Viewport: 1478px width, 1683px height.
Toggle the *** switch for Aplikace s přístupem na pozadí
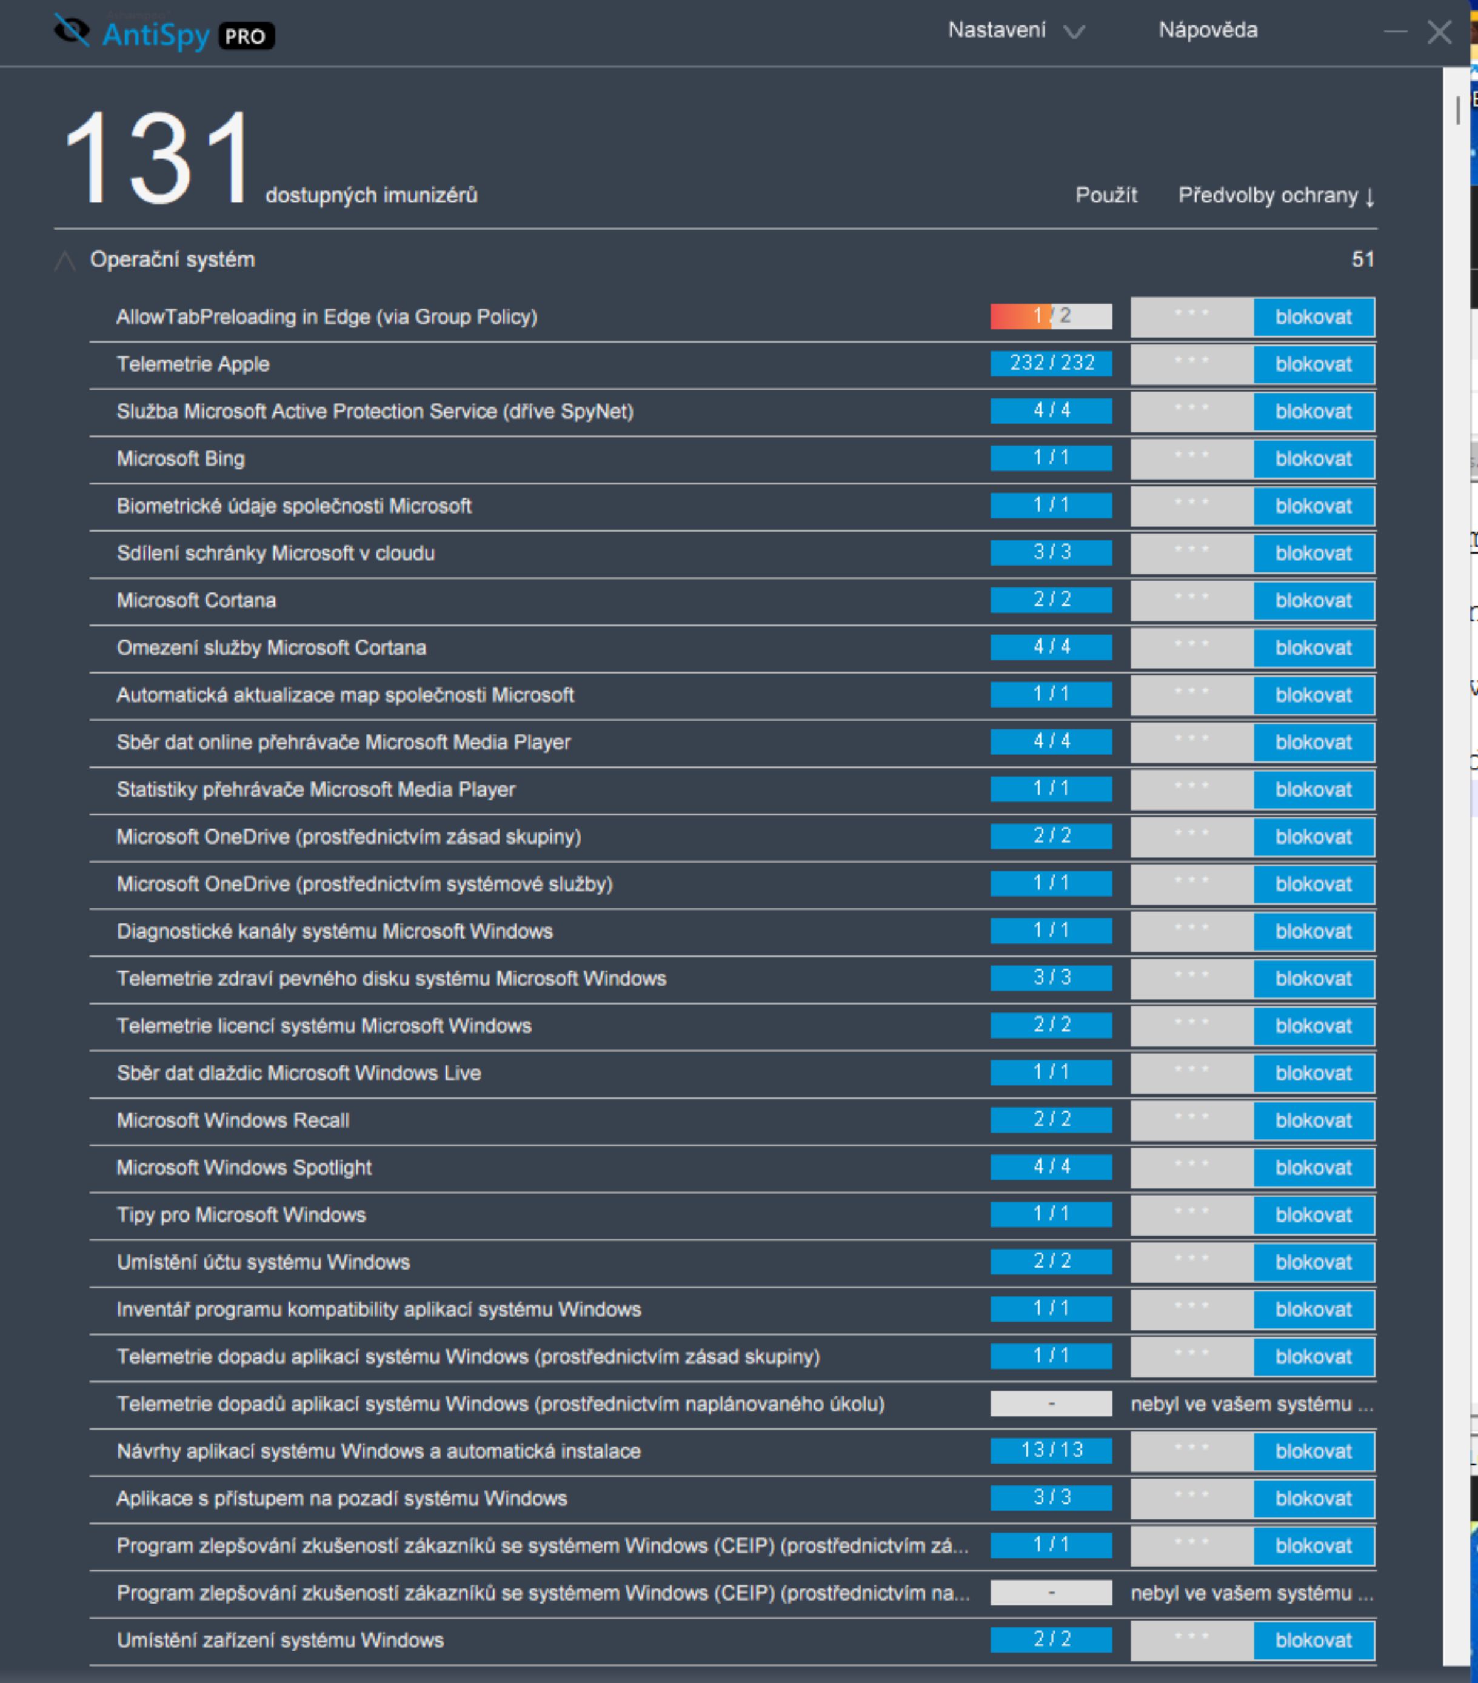1191,1497
